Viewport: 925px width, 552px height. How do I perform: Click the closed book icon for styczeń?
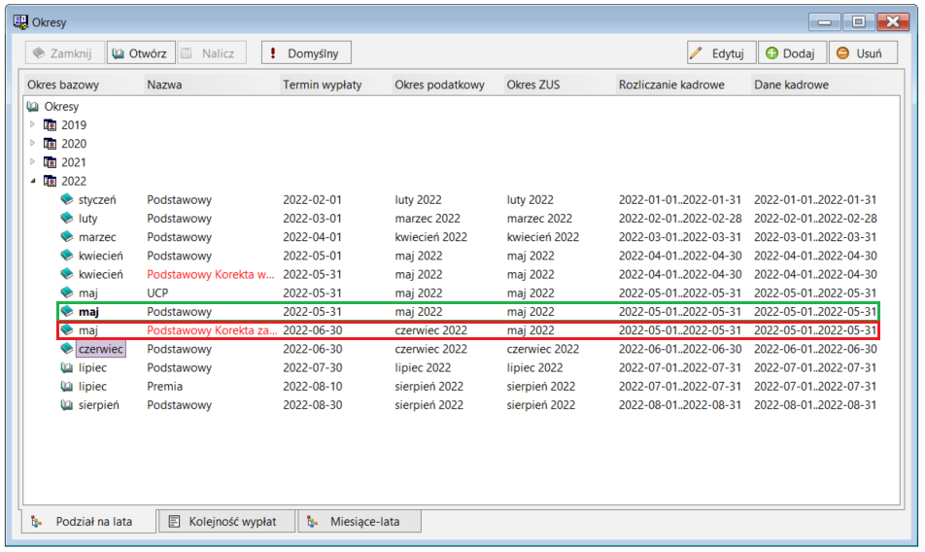67,199
